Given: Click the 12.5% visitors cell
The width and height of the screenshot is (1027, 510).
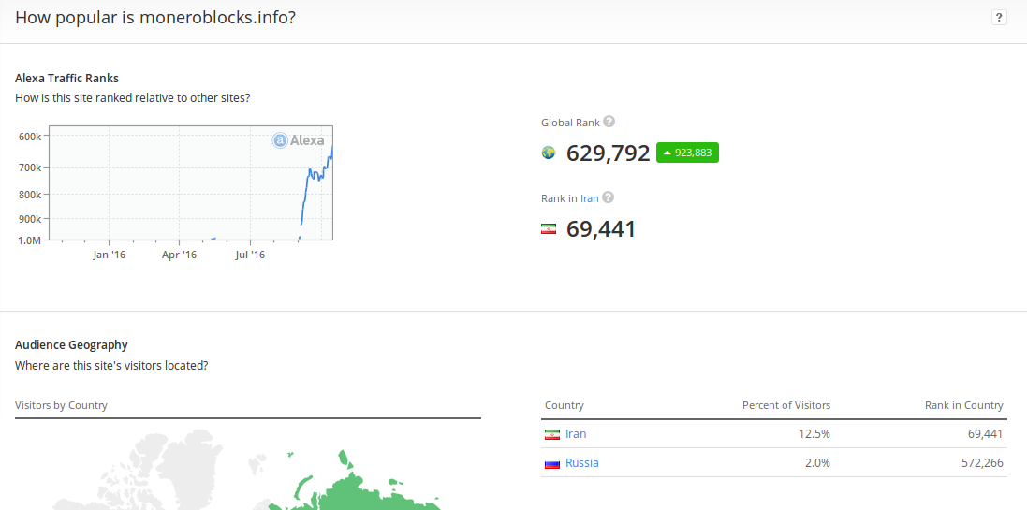Looking at the screenshot, I should click(x=815, y=434).
